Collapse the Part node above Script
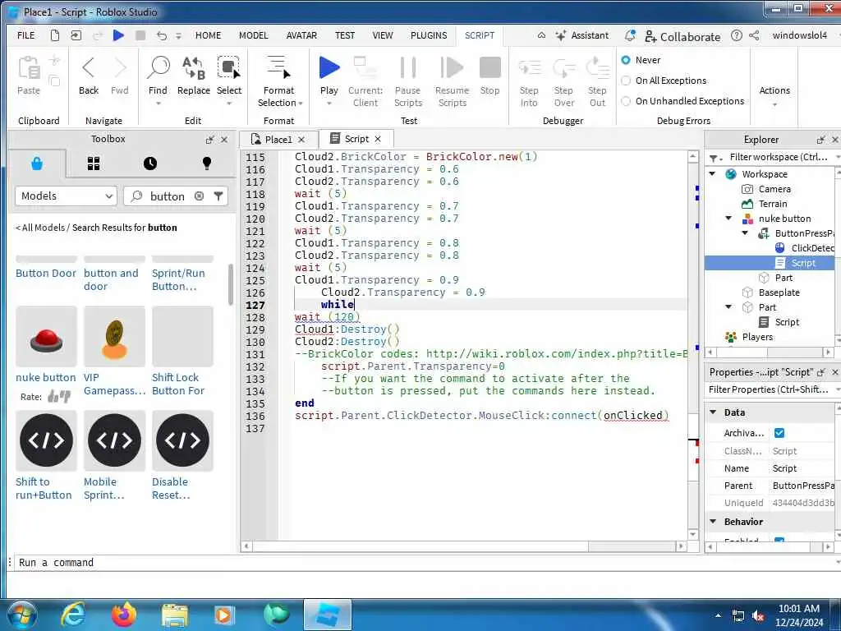 click(x=728, y=307)
